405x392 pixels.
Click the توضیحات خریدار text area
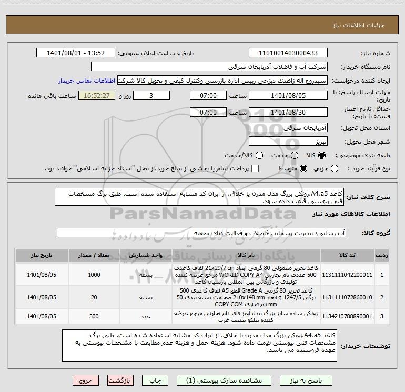coord(199,346)
